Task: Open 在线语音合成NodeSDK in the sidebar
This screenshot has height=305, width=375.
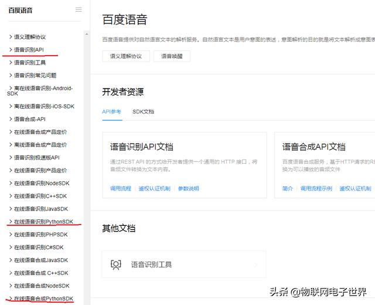Action: [42, 286]
